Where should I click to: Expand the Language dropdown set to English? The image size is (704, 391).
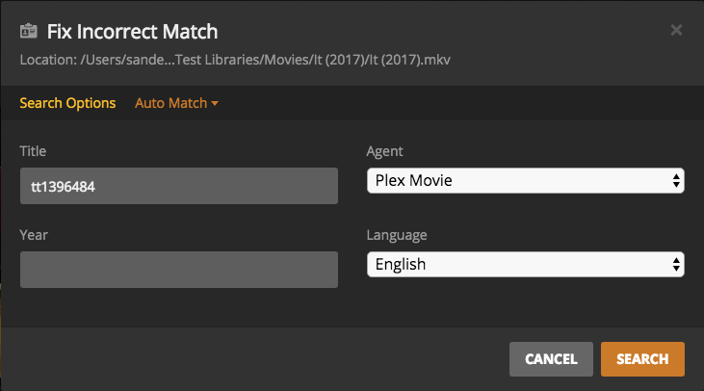pyautogui.click(x=525, y=264)
